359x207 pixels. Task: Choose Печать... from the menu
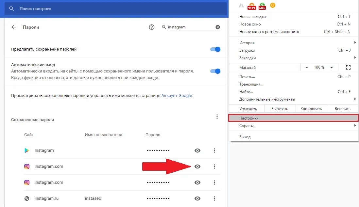294,77
